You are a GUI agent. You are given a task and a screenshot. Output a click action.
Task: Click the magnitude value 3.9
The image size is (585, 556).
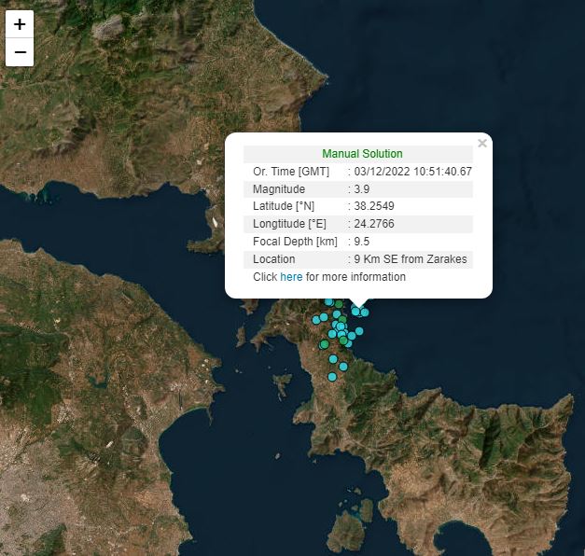point(362,189)
